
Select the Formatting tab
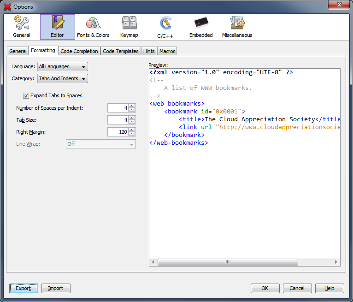point(43,50)
